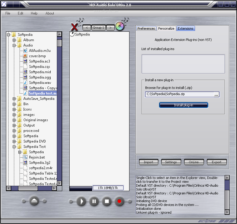Click the Softpedia.wav audio file icon
The width and height of the screenshot is (237, 224).
point(25,83)
